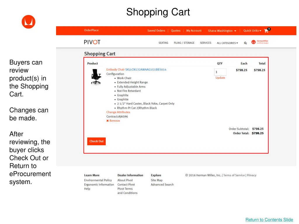Screen dimensions: 299x224
Task: Click Return to Contents Slide
Action: click(x=269, y=220)
